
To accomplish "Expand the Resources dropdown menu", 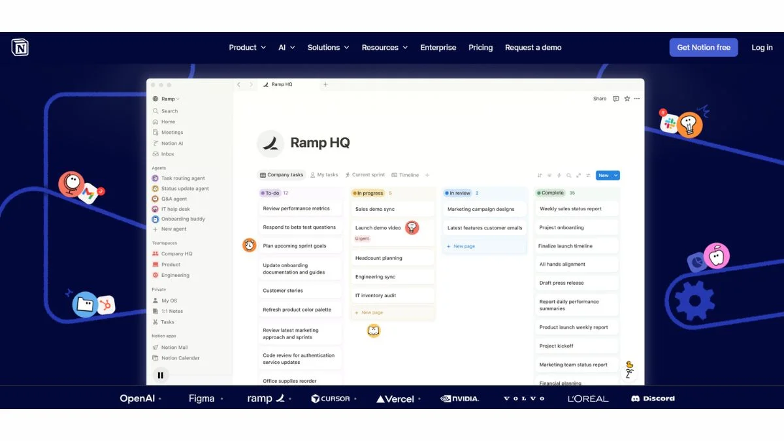I will click(x=385, y=48).
